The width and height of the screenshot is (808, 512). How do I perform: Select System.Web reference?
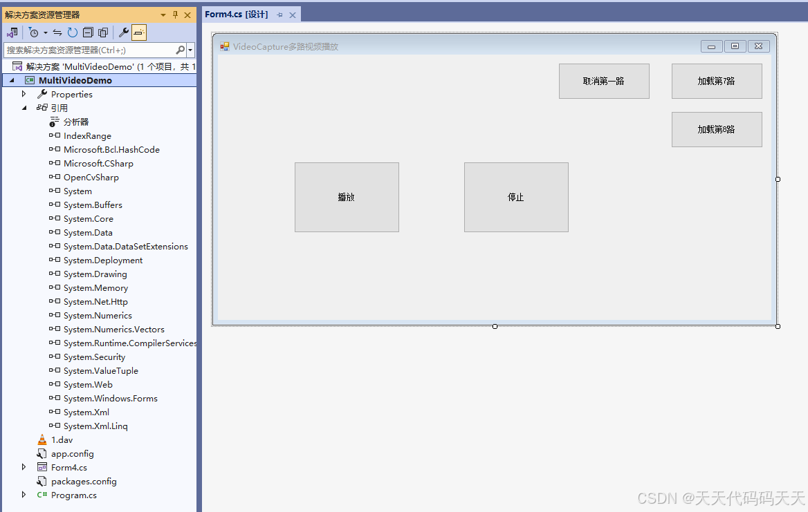pos(88,385)
